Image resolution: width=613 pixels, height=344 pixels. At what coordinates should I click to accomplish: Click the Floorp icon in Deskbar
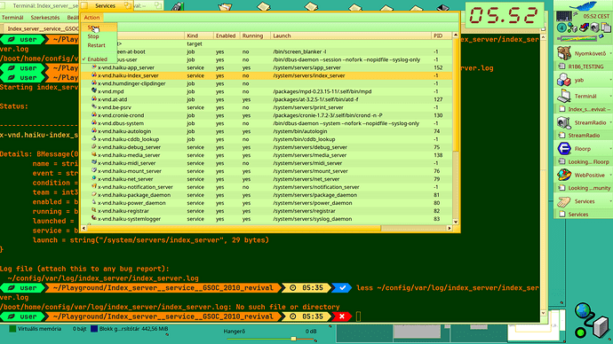pos(564,149)
